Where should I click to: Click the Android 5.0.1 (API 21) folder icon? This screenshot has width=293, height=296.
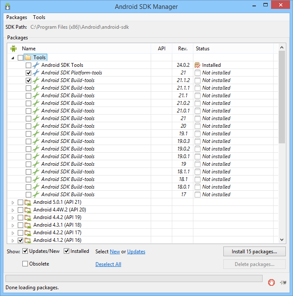tap(28, 203)
